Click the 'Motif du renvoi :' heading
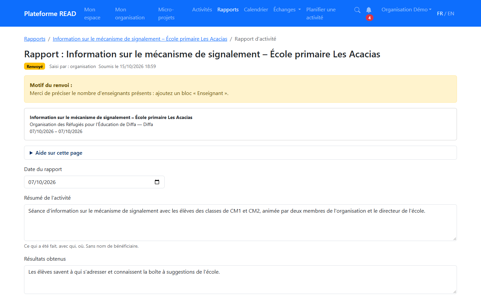Image resolution: width=481 pixels, height=300 pixels. click(51, 85)
